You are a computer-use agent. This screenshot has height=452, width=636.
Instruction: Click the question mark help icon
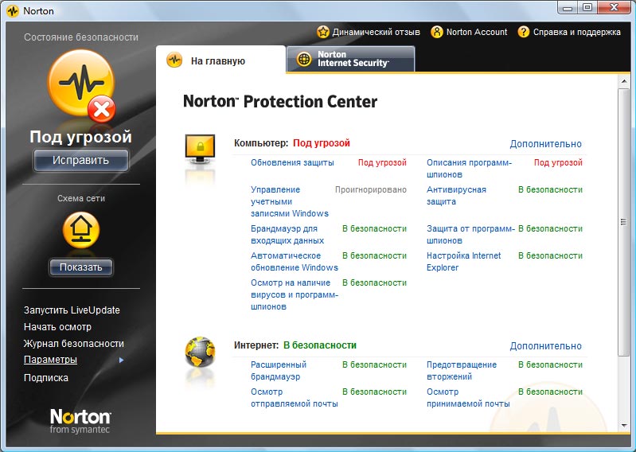(524, 32)
